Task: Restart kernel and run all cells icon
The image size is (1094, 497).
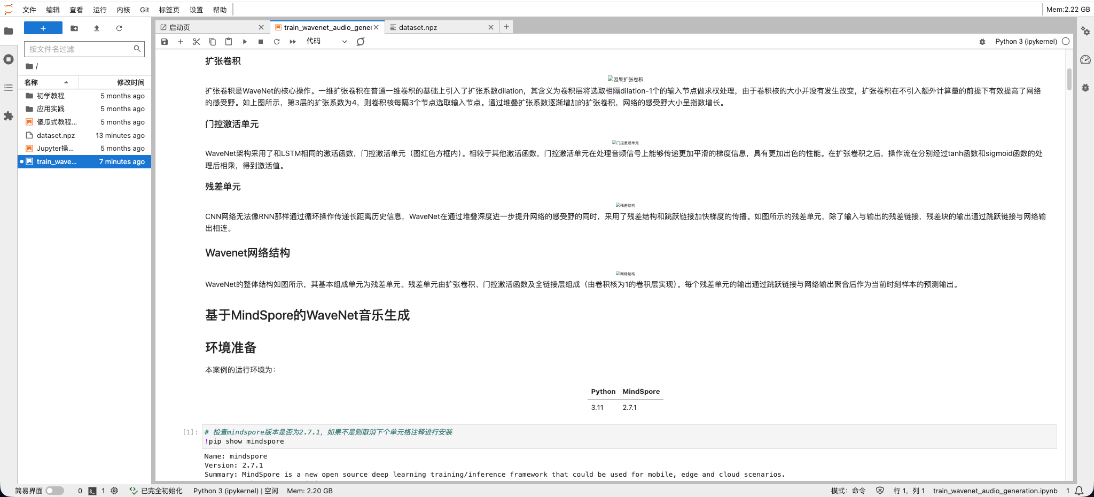Action: [x=293, y=42]
